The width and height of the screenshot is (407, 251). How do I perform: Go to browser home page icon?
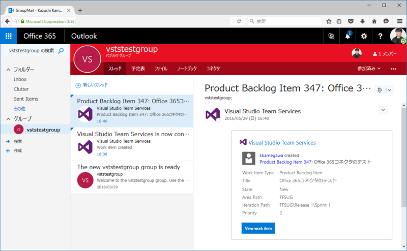coord(374,21)
